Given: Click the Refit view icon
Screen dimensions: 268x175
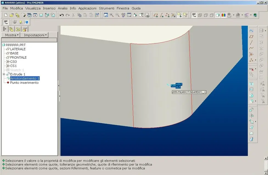Looking at the screenshot, I should [x=129, y=15].
